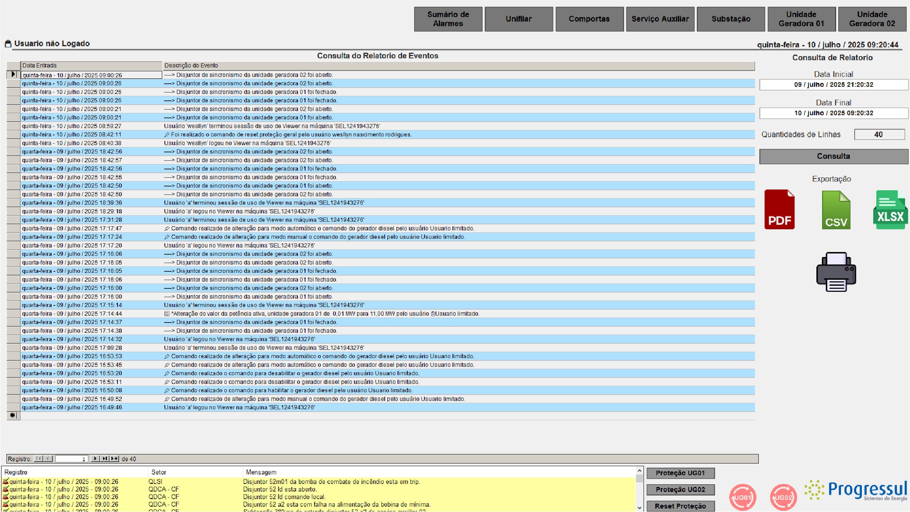This screenshot has width=910, height=512.
Task: Open Sumário de Alarmes screen
Action: point(448,19)
